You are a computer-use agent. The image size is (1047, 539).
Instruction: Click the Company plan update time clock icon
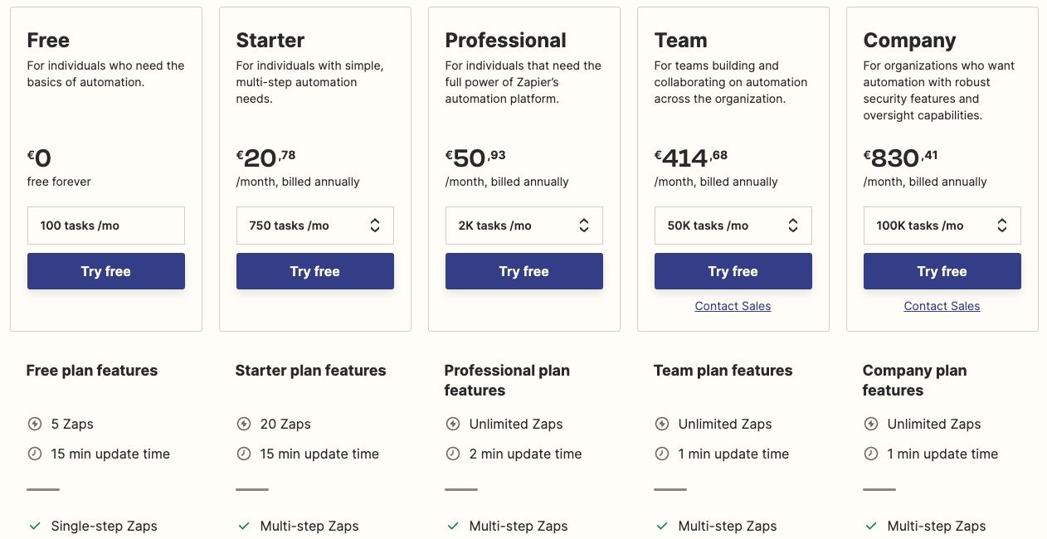click(871, 454)
